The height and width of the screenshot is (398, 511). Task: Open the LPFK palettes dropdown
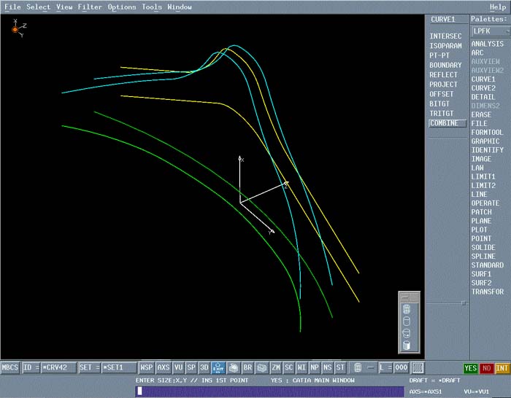point(489,31)
